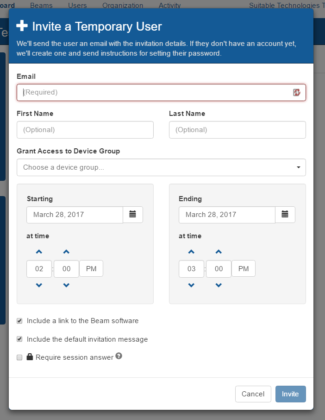
Task: Expand the Choose a device group dropdown
Action: click(161, 167)
